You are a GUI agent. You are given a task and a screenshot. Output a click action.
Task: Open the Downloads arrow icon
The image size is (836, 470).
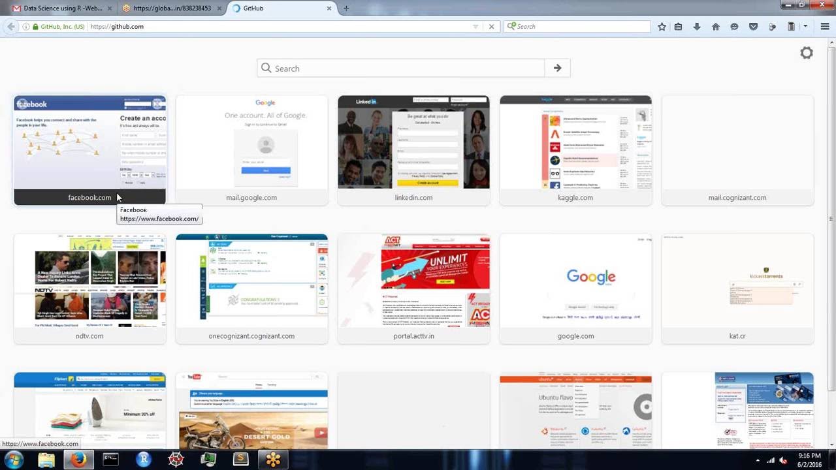[x=697, y=27]
